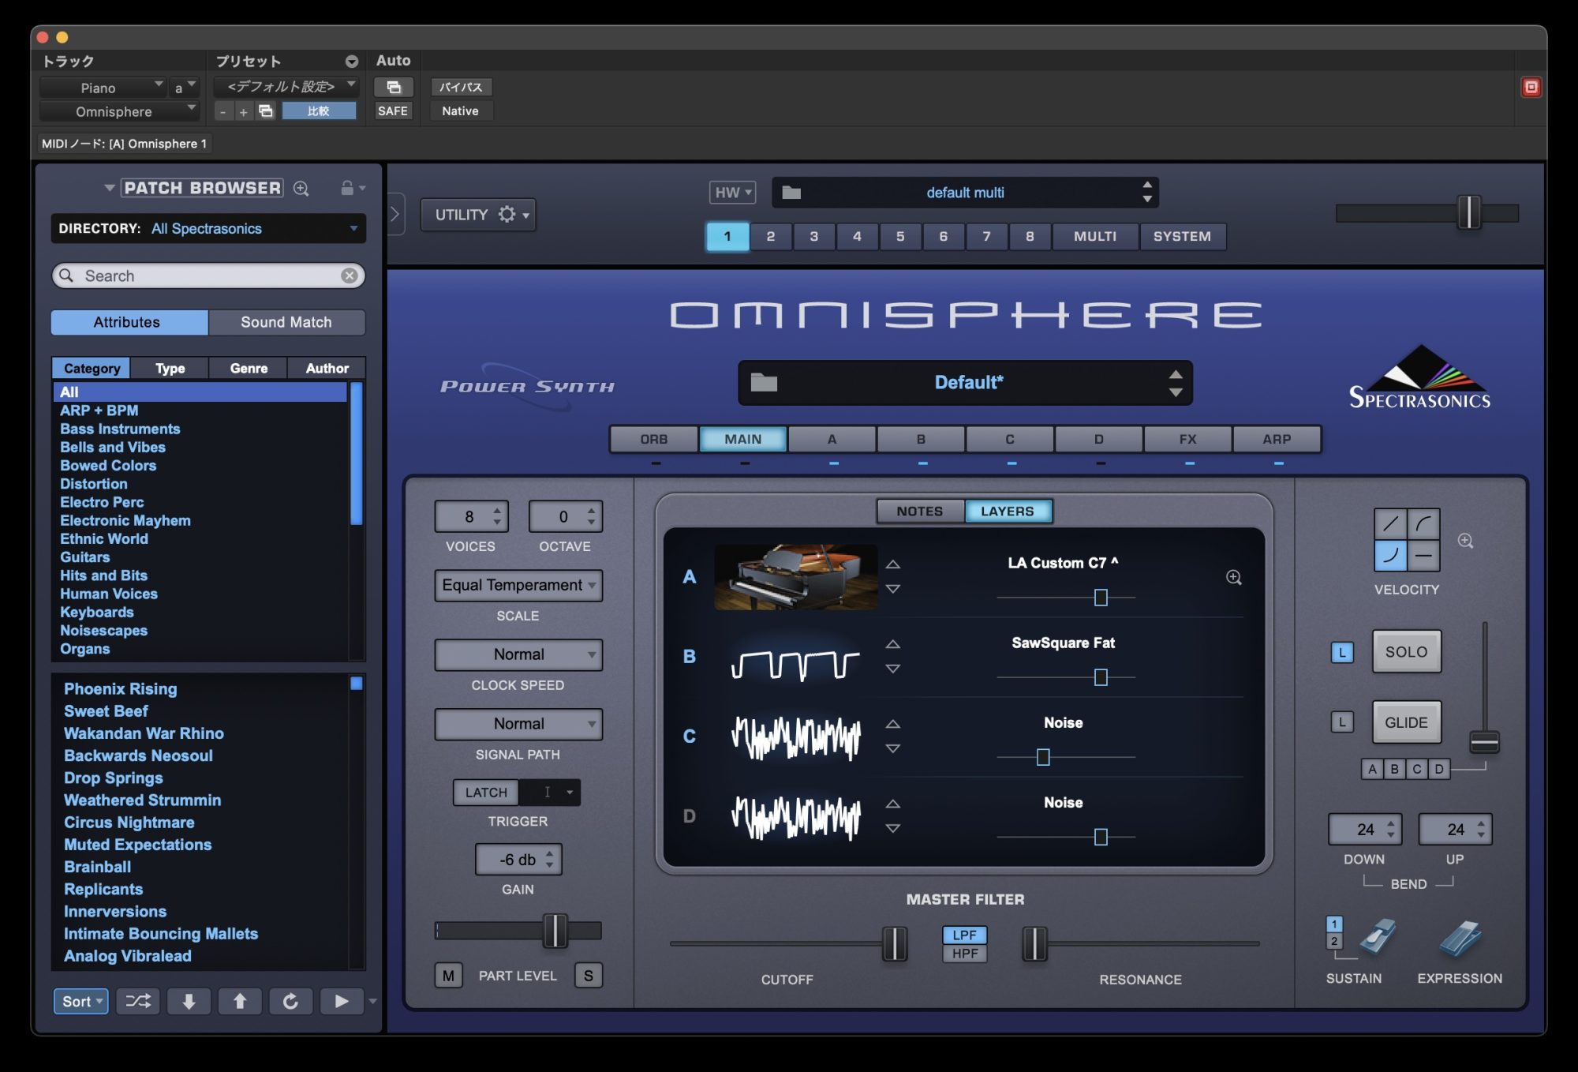Open the layer A tab
Viewport: 1578px width, 1072px height.
coord(832,439)
